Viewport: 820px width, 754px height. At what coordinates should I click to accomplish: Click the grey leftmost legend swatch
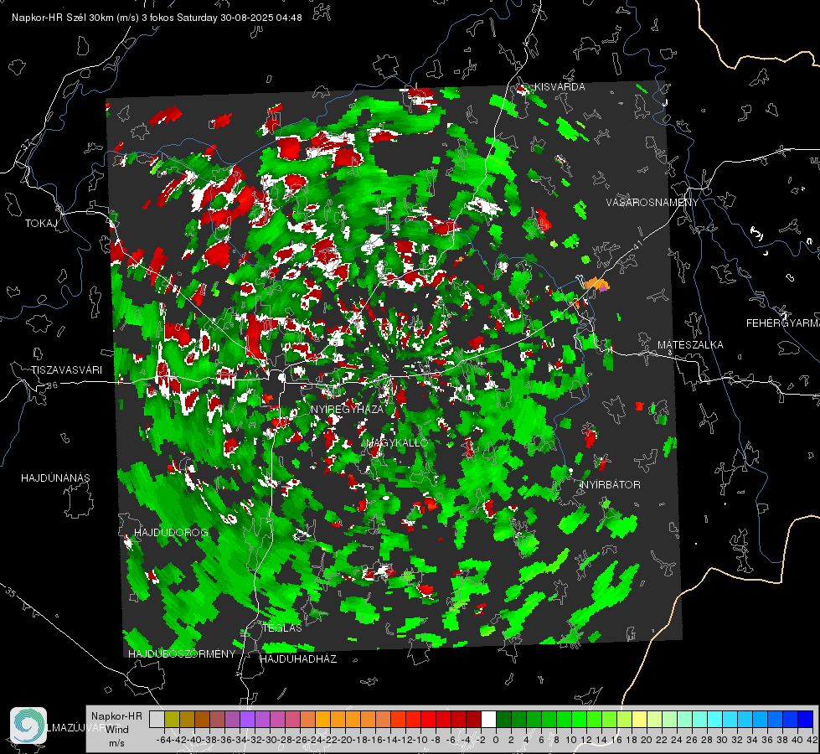[x=157, y=719]
